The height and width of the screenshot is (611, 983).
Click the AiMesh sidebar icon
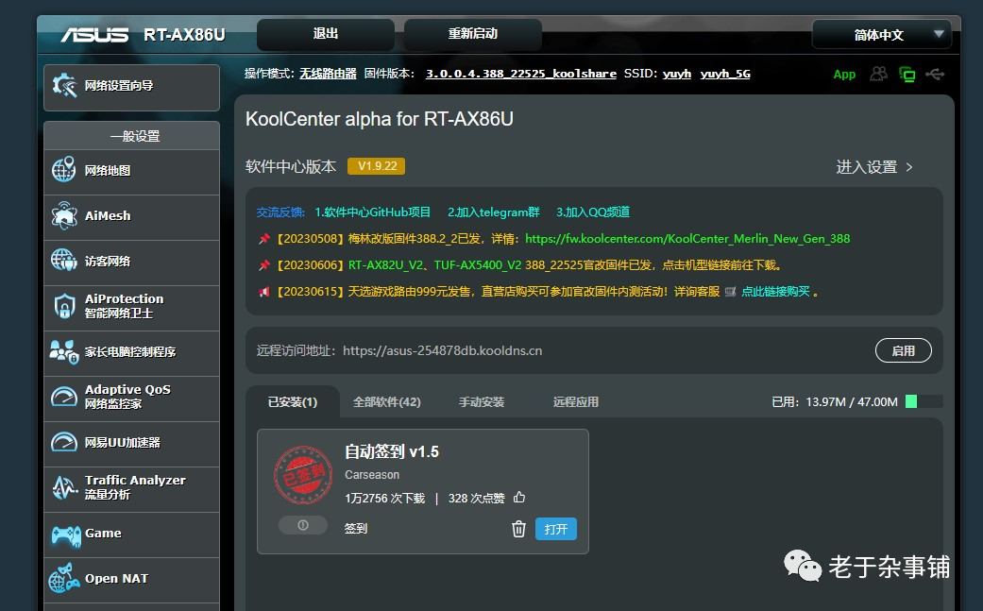pos(64,215)
